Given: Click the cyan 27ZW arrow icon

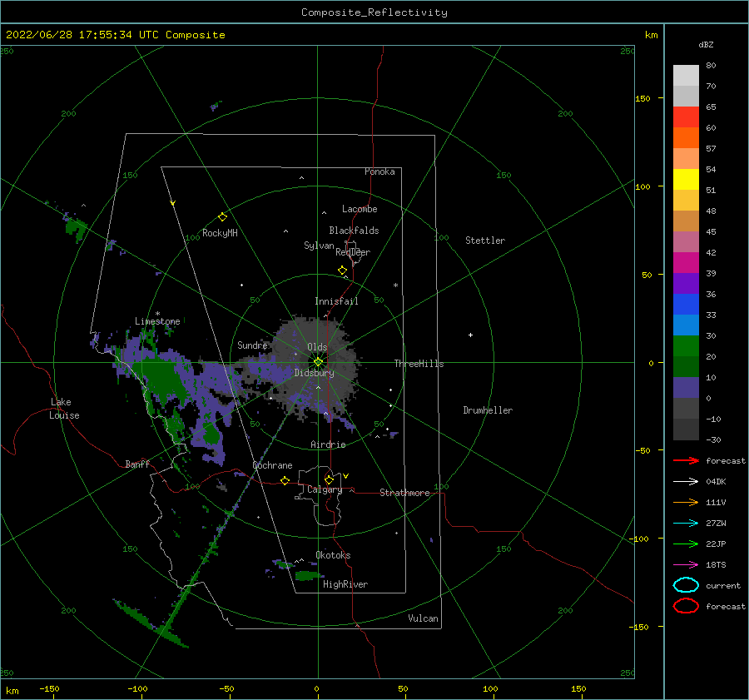Looking at the screenshot, I should (686, 524).
